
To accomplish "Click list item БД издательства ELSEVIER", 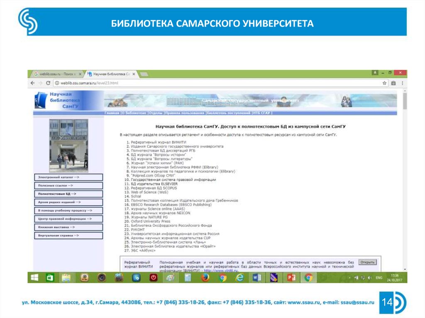I will [154, 184].
